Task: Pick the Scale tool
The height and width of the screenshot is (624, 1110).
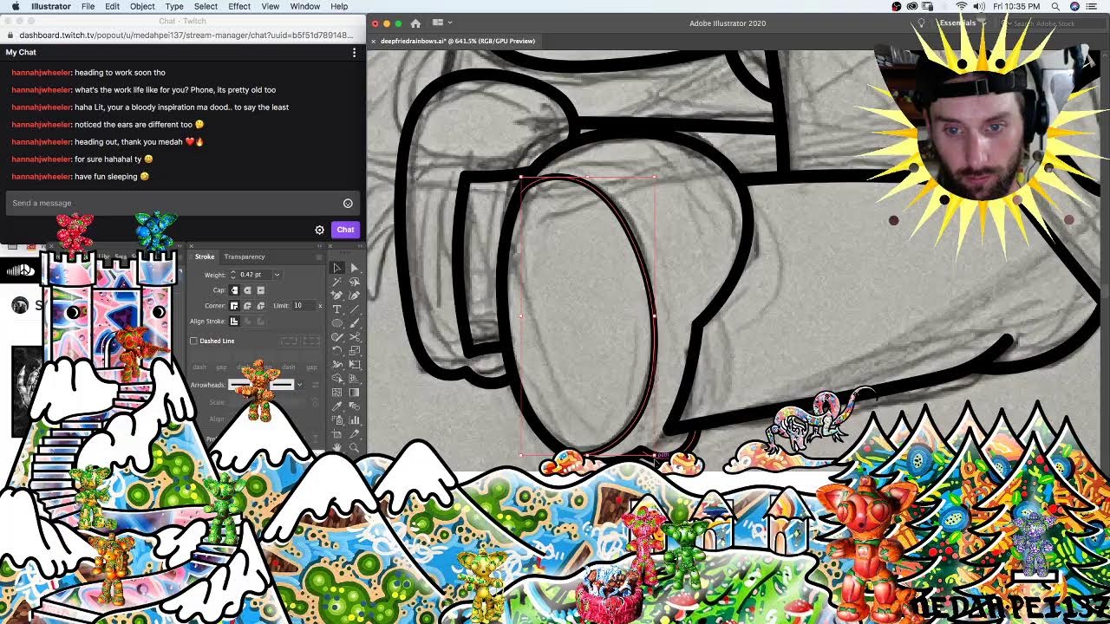Action: coord(355,350)
